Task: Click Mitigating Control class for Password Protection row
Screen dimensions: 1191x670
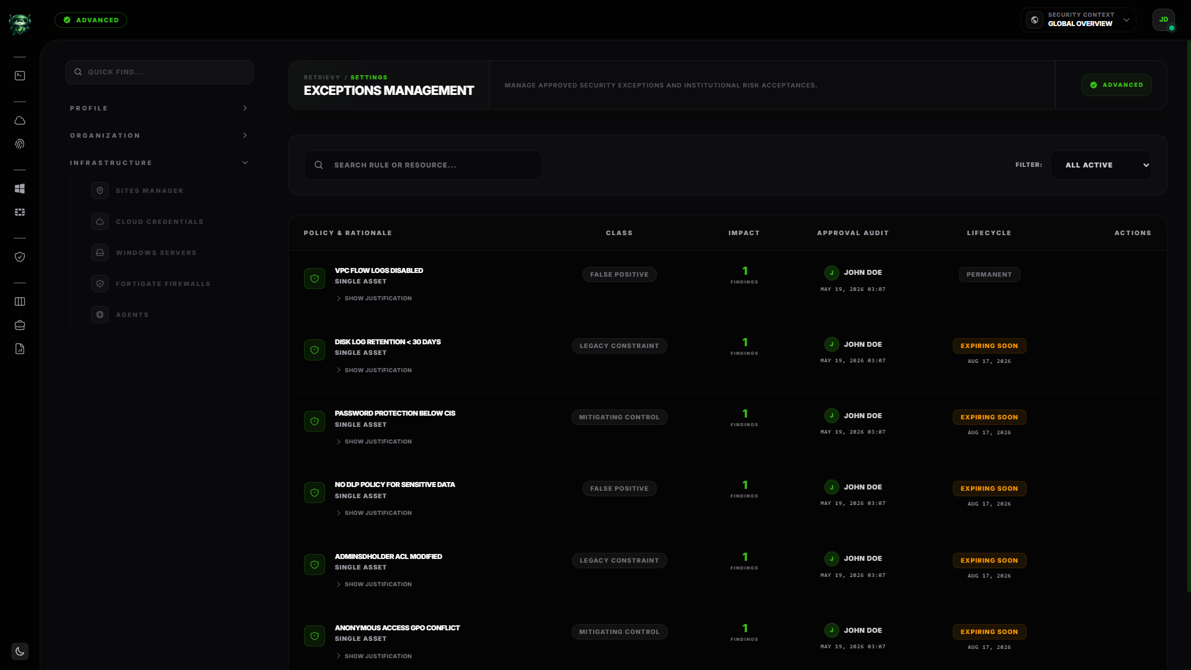Action: 619,417
